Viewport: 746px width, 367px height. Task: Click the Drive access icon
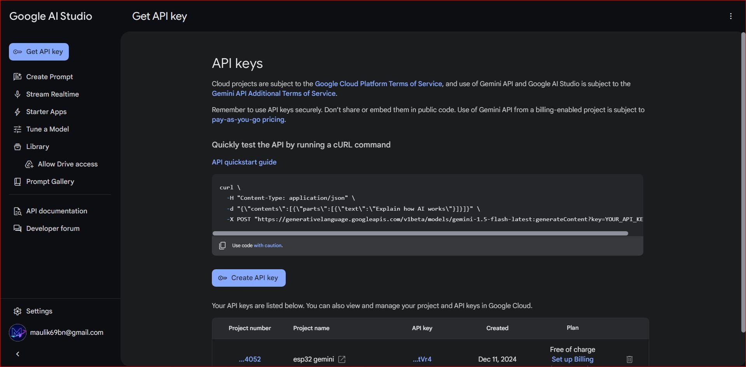point(29,164)
